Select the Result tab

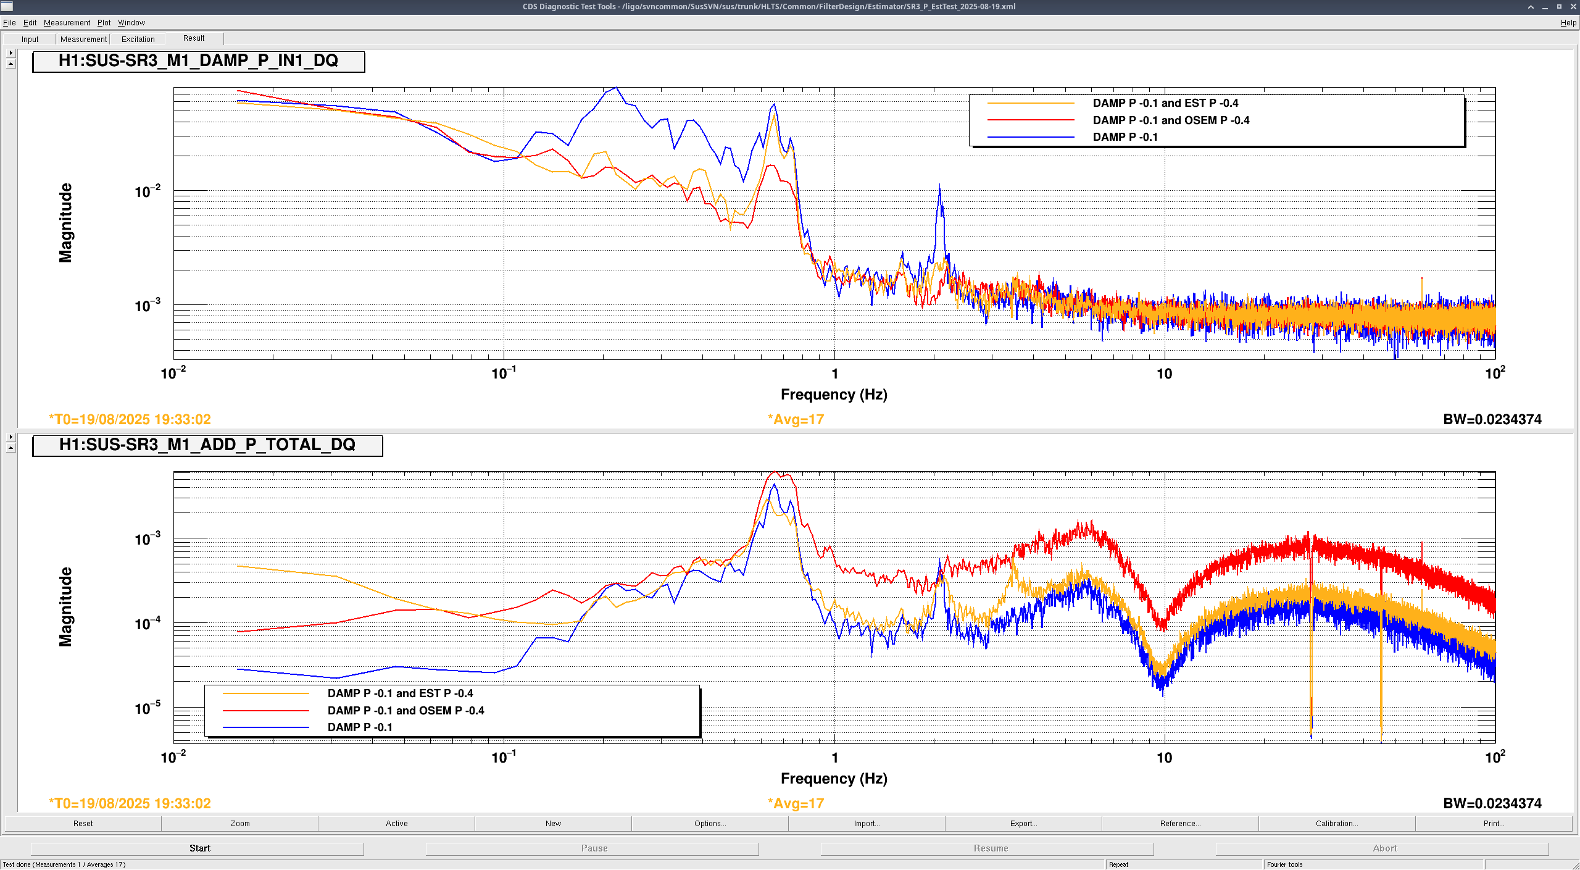click(x=194, y=38)
